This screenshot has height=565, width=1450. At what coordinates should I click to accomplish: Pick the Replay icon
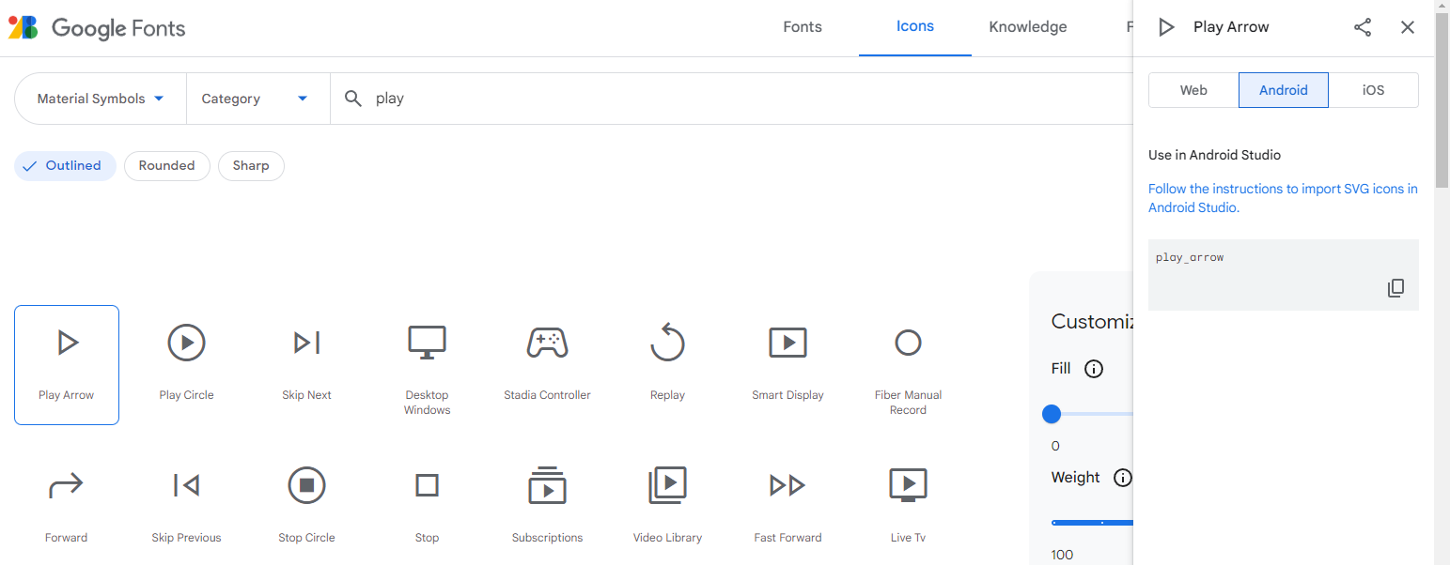(667, 363)
